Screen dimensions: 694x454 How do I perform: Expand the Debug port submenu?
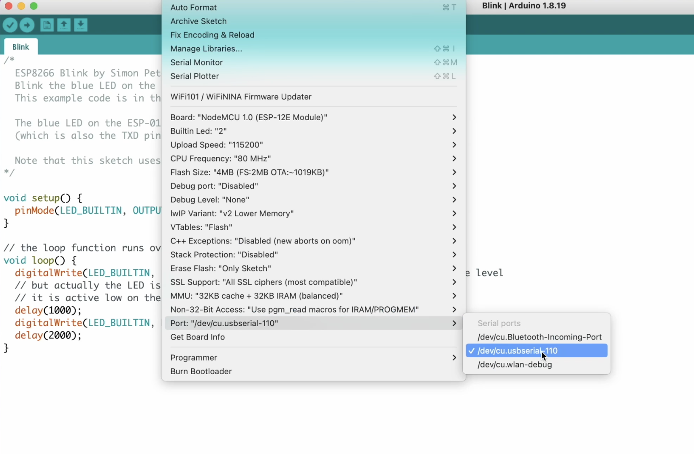314,186
